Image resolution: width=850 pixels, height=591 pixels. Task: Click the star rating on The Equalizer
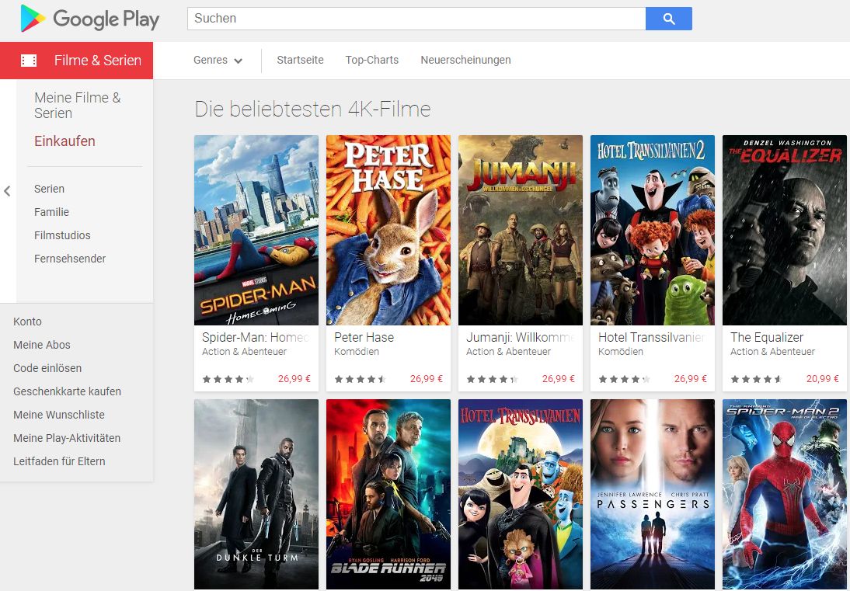(x=756, y=379)
